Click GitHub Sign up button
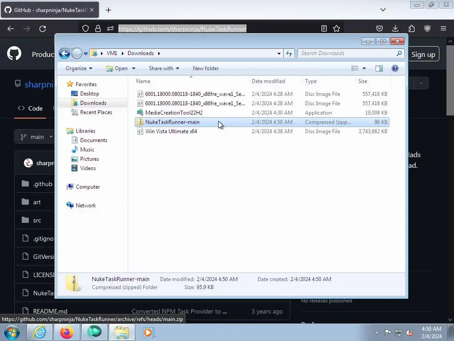The image size is (454, 341). (423, 55)
